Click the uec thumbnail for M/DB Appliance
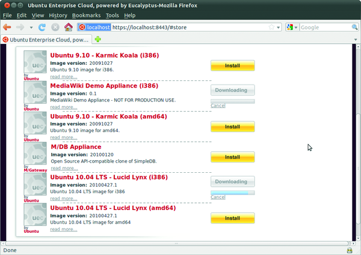This screenshot has width=361, height=255. pyautogui.click(x=35, y=154)
